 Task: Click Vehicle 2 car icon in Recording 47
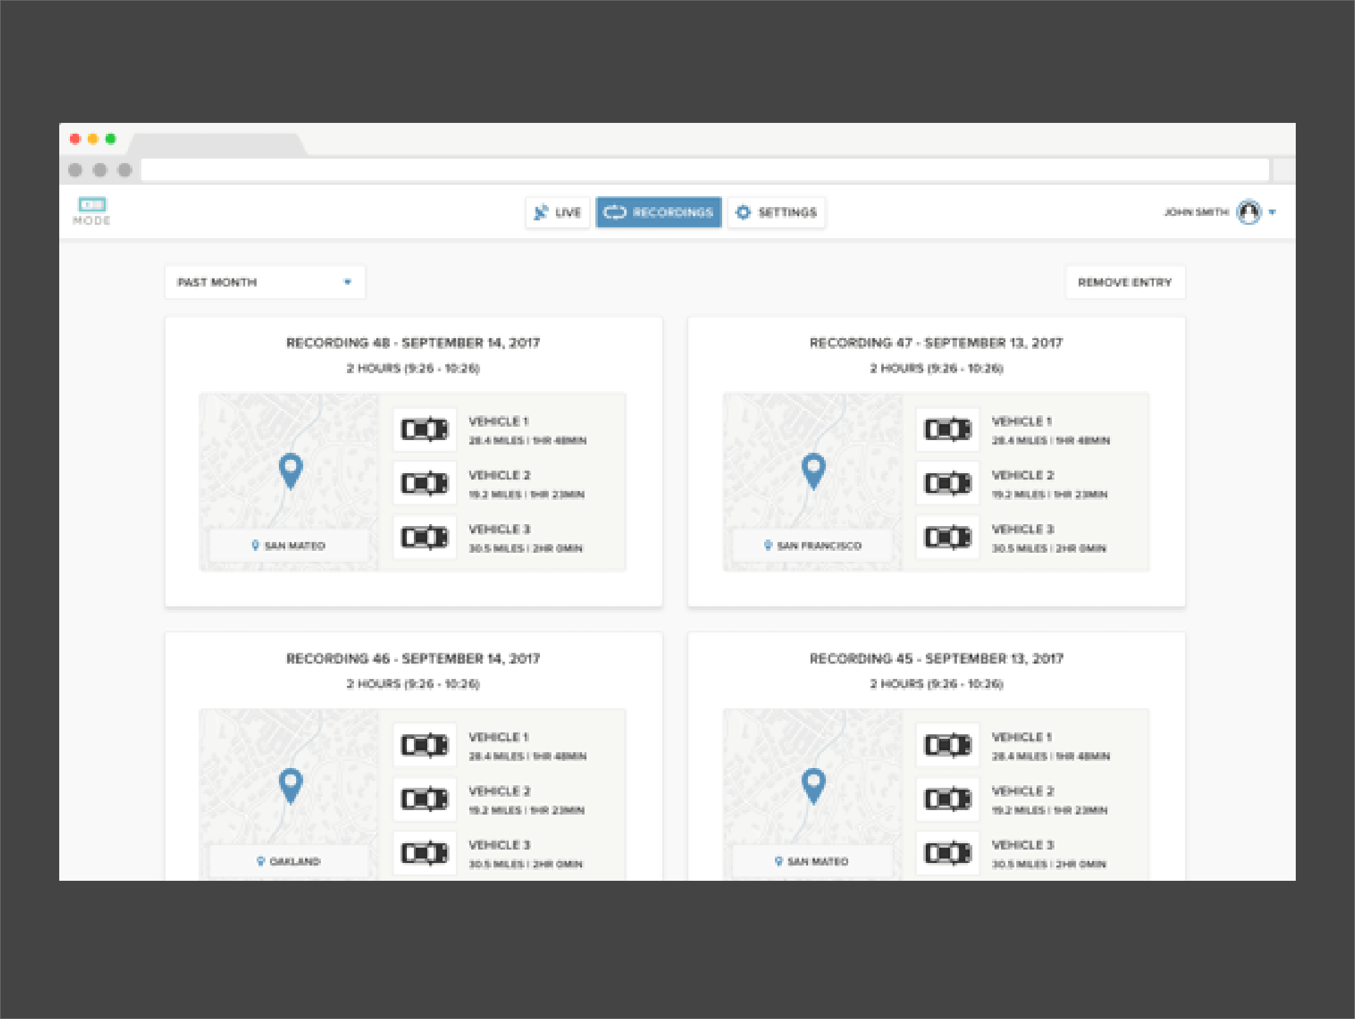[947, 483]
